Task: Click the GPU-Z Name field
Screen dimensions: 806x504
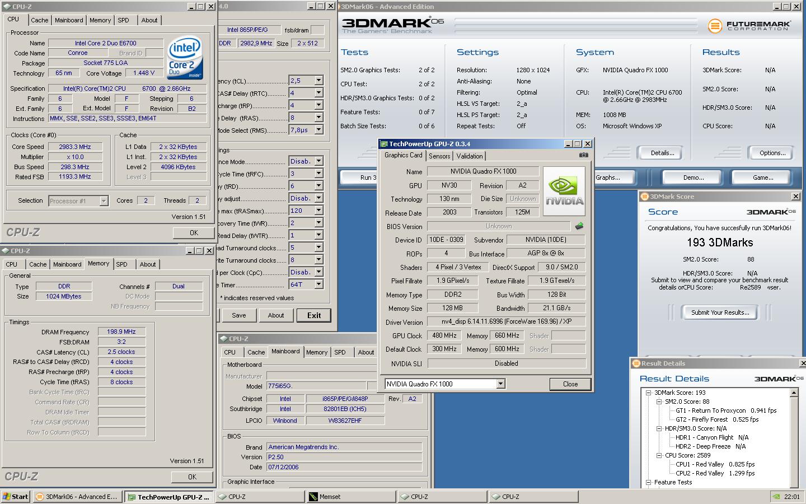Action: pyautogui.click(x=483, y=171)
